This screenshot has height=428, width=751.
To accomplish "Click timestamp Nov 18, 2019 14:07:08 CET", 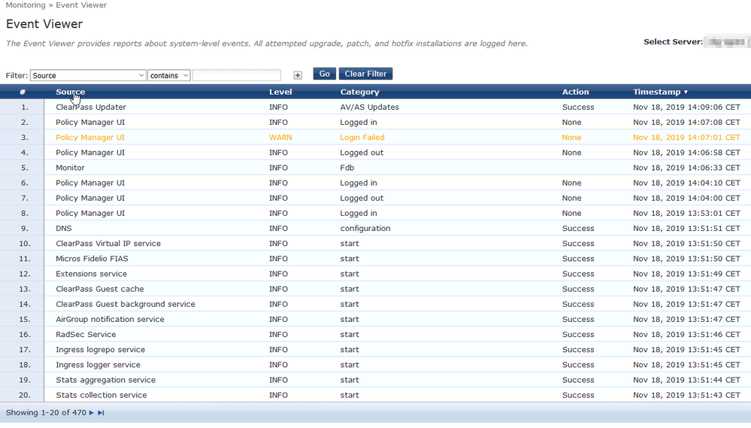I will coord(686,122).
